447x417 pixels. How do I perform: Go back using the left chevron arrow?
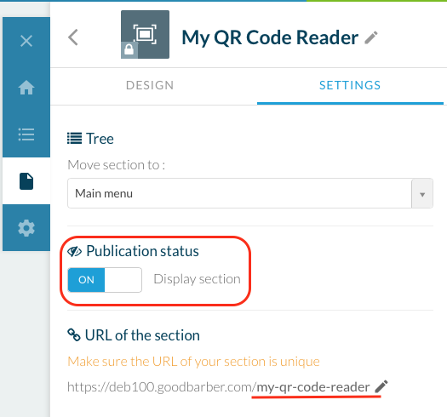click(73, 37)
